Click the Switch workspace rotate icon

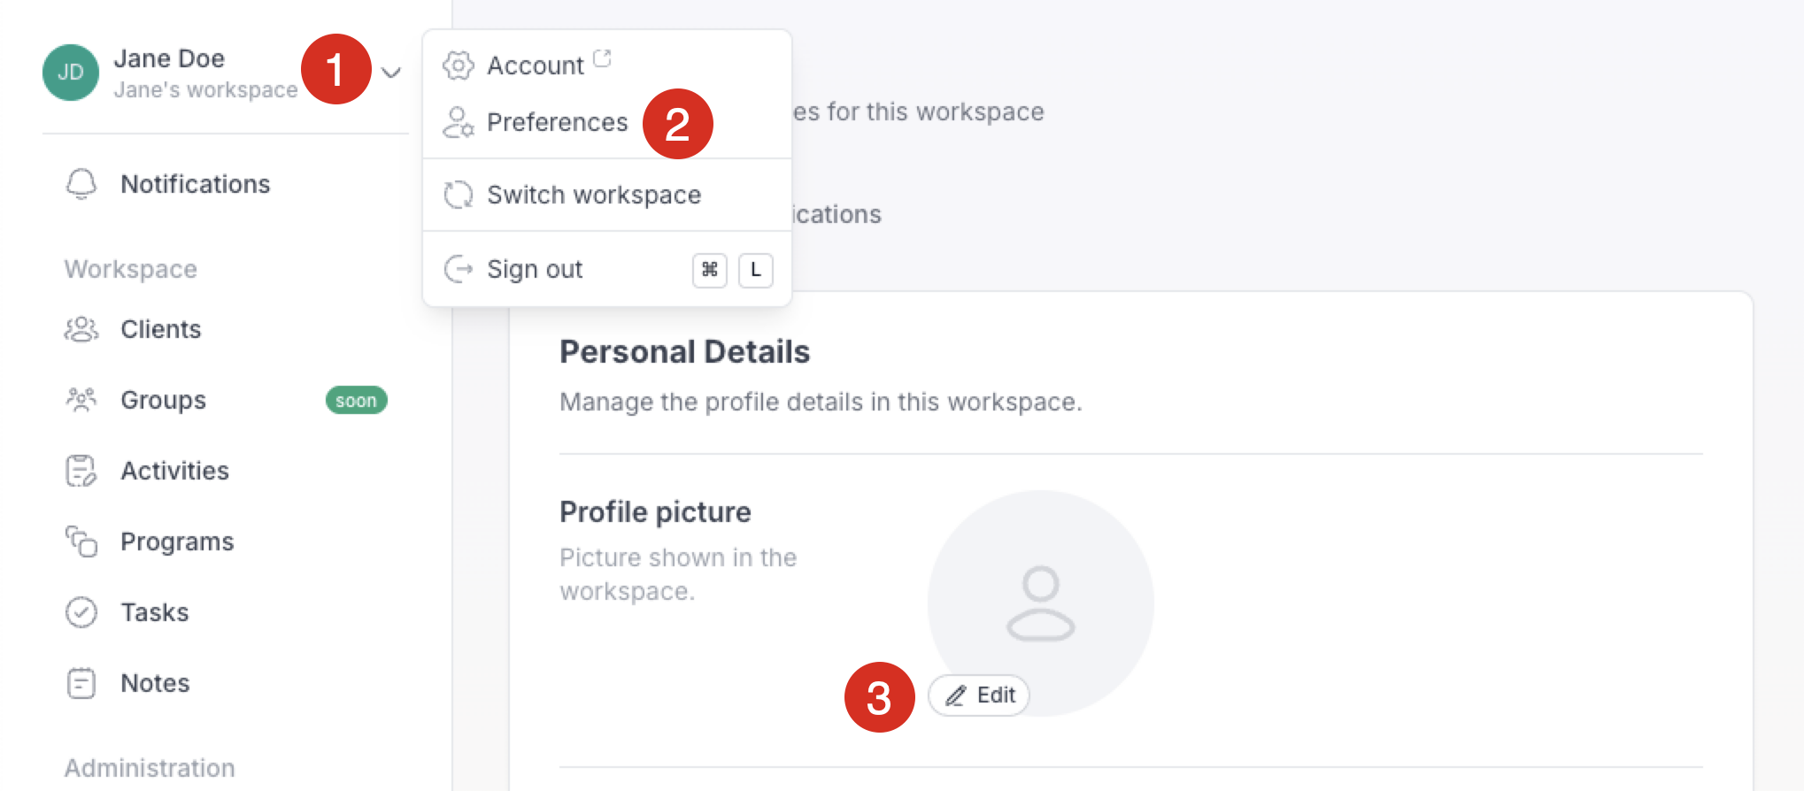tap(459, 195)
